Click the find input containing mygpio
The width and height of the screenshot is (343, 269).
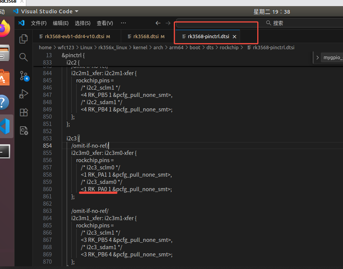(332, 58)
